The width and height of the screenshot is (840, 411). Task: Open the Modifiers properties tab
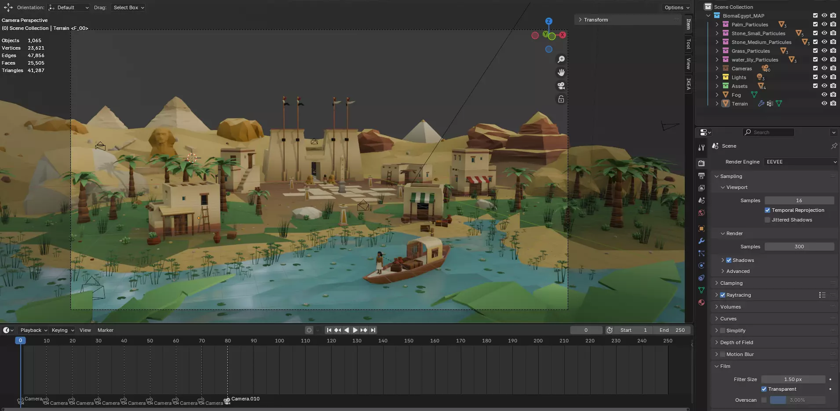tap(701, 241)
